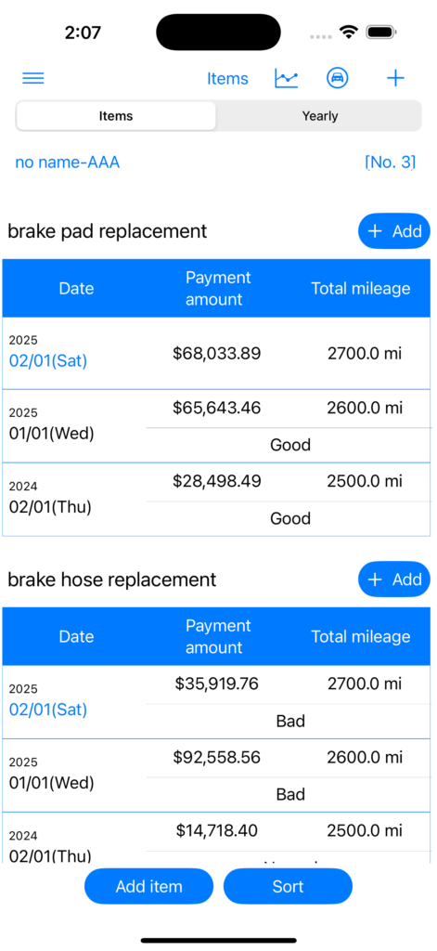Tap the brake pad Payment amount header
This screenshot has width=437, height=951.
pos(217,289)
